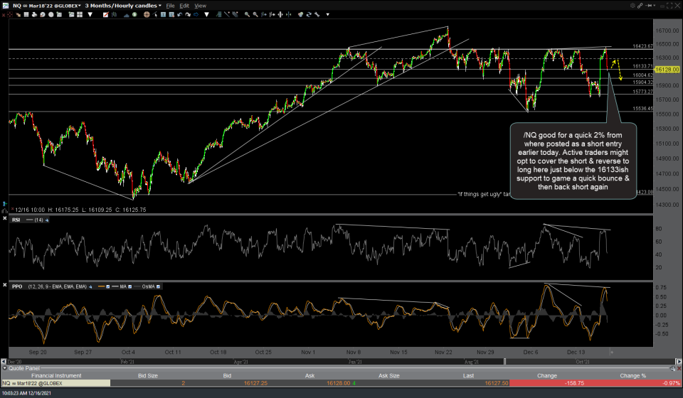Click the red pencil edit icon
The image size is (683, 398).
coord(105,14)
